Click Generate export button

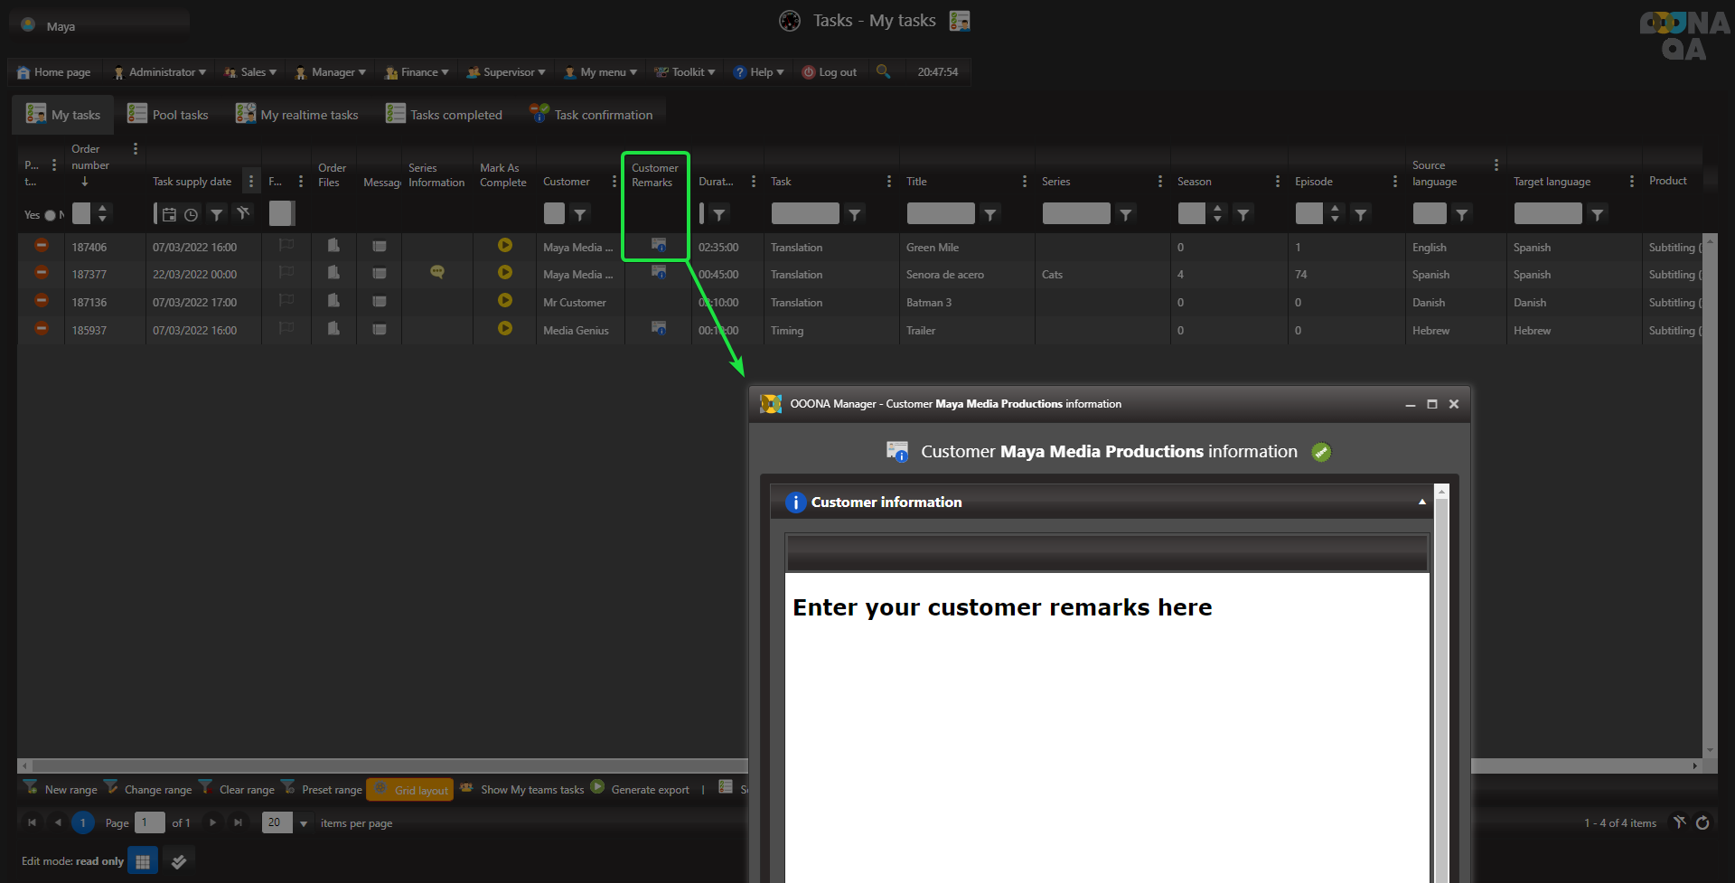pos(641,789)
